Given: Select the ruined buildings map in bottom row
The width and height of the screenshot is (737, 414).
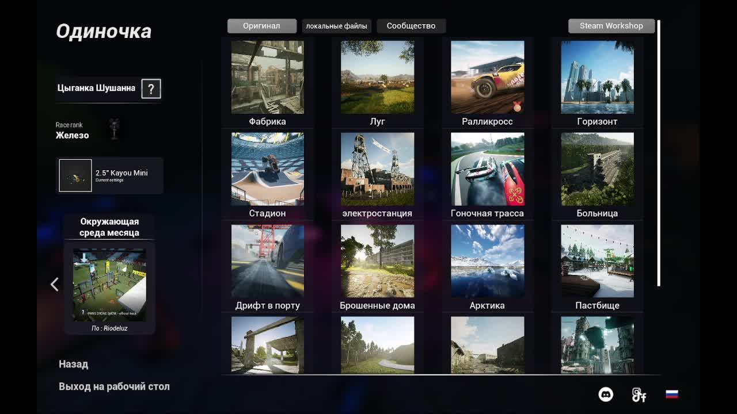Looking at the screenshot, I should point(488,345).
